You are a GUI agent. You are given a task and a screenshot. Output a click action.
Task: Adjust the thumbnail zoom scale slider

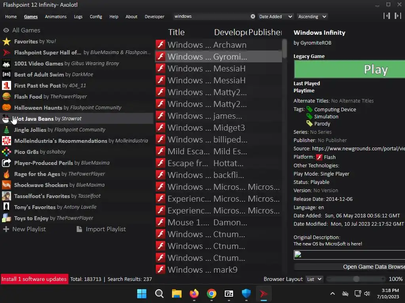[356, 279]
